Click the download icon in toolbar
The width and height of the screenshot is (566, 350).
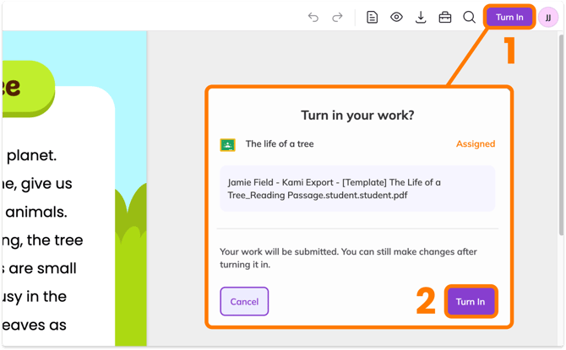(x=421, y=18)
